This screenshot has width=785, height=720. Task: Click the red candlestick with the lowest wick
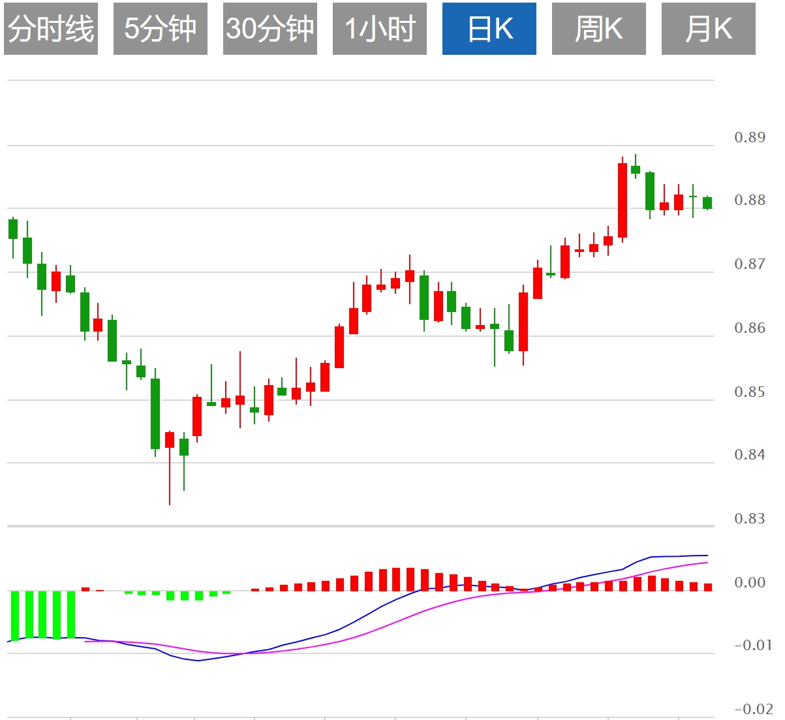pos(170,439)
